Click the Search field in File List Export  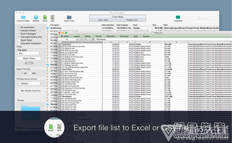(204, 19)
